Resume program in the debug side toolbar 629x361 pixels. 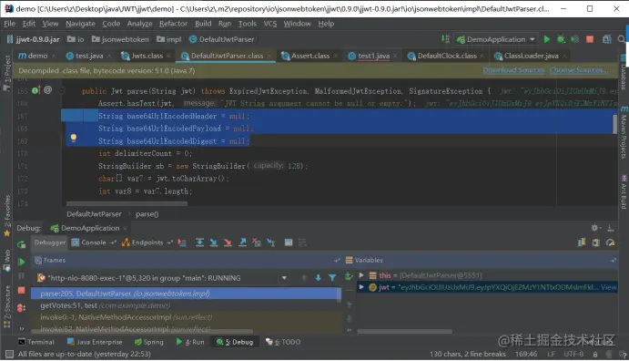pyautogui.click(x=22, y=262)
